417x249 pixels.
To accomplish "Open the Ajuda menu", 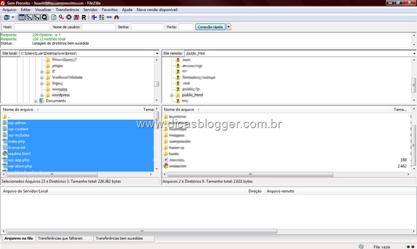I will point(127,10).
